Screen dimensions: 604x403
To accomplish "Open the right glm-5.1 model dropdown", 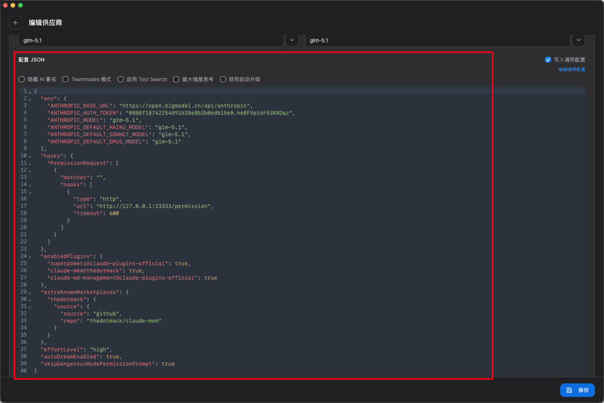I will (578, 40).
